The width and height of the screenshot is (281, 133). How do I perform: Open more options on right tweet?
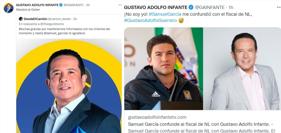point(279,7)
